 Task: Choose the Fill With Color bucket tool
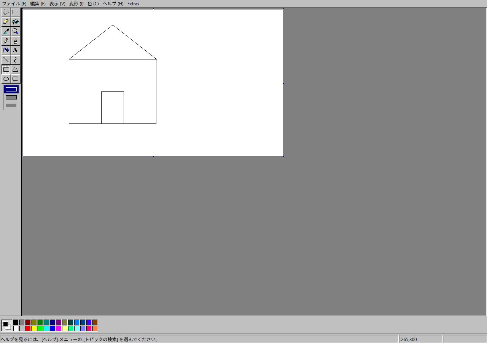coord(15,22)
